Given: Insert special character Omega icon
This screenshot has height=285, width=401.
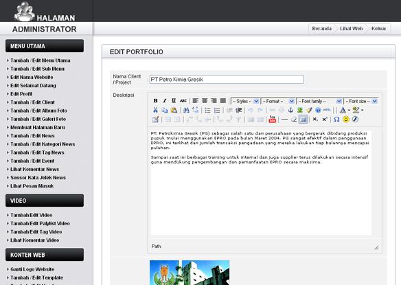Looking at the screenshot, I should pyautogui.click(x=336, y=119).
